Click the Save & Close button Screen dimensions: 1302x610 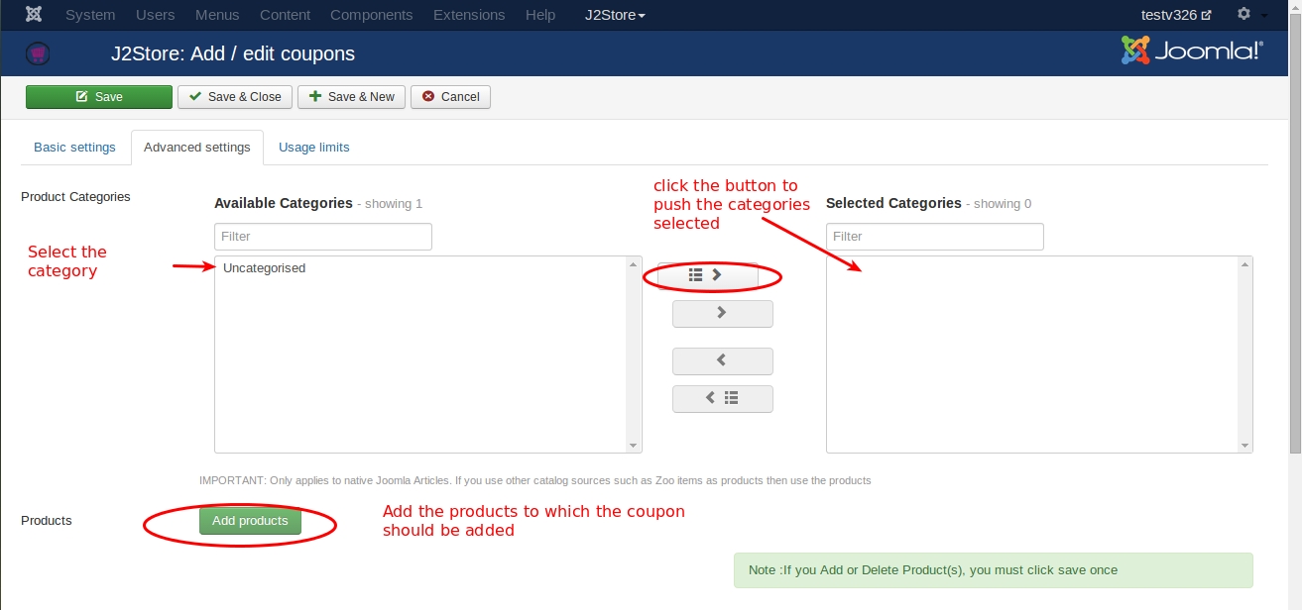[235, 97]
